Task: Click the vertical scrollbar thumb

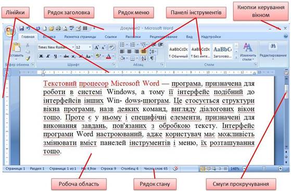Action: (286, 92)
